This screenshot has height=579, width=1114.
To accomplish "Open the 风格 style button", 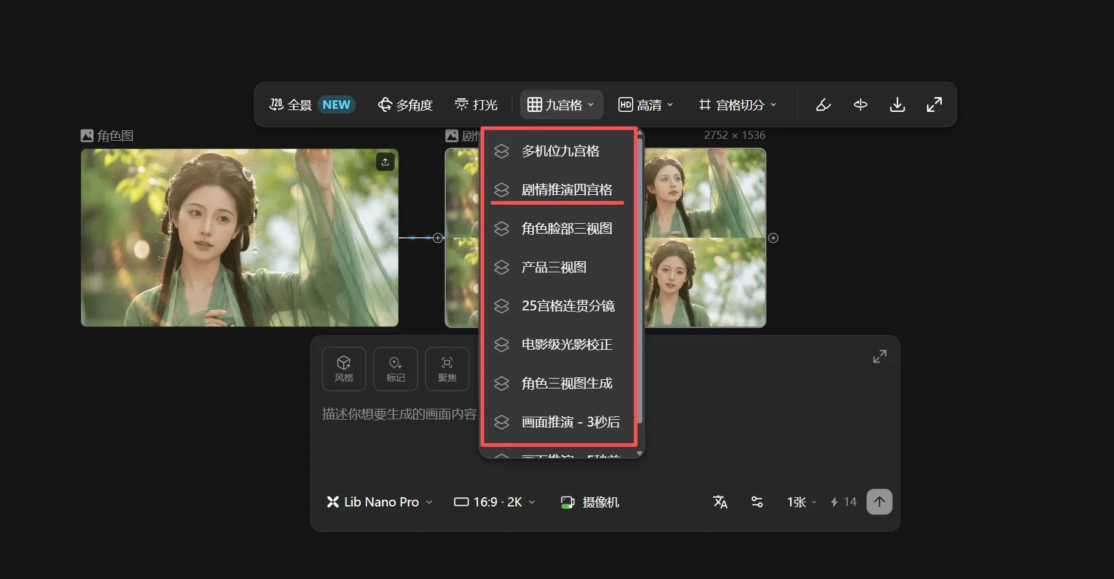I will 344,369.
